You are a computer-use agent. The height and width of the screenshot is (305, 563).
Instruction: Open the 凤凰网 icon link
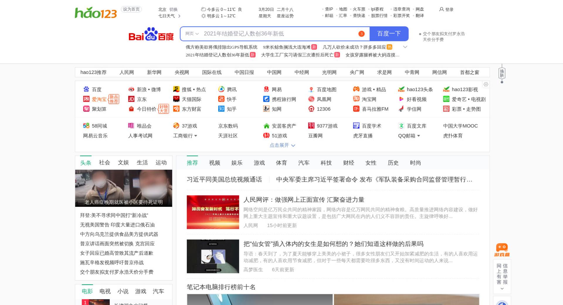coord(311,99)
